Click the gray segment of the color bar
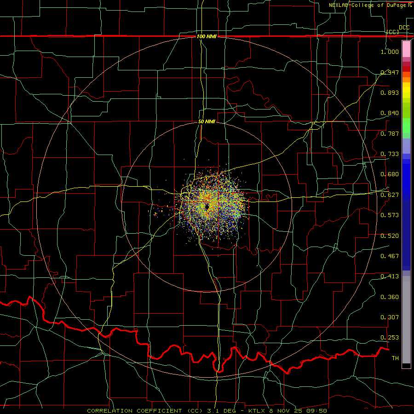The width and height of the screenshot is (414, 414). (x=406, y=320)
